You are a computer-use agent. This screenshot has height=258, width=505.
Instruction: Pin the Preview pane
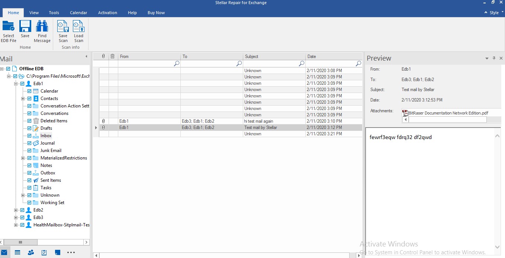pyautogui.click(x=494, y=58)
